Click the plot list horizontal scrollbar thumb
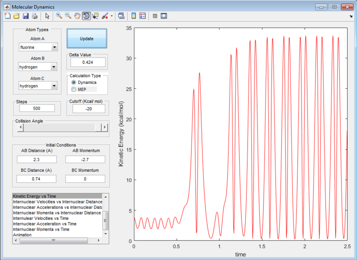357x260 pixels. [54, 240]
